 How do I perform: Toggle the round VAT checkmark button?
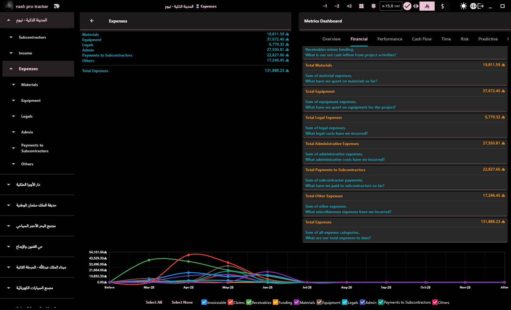coord(407,6)
